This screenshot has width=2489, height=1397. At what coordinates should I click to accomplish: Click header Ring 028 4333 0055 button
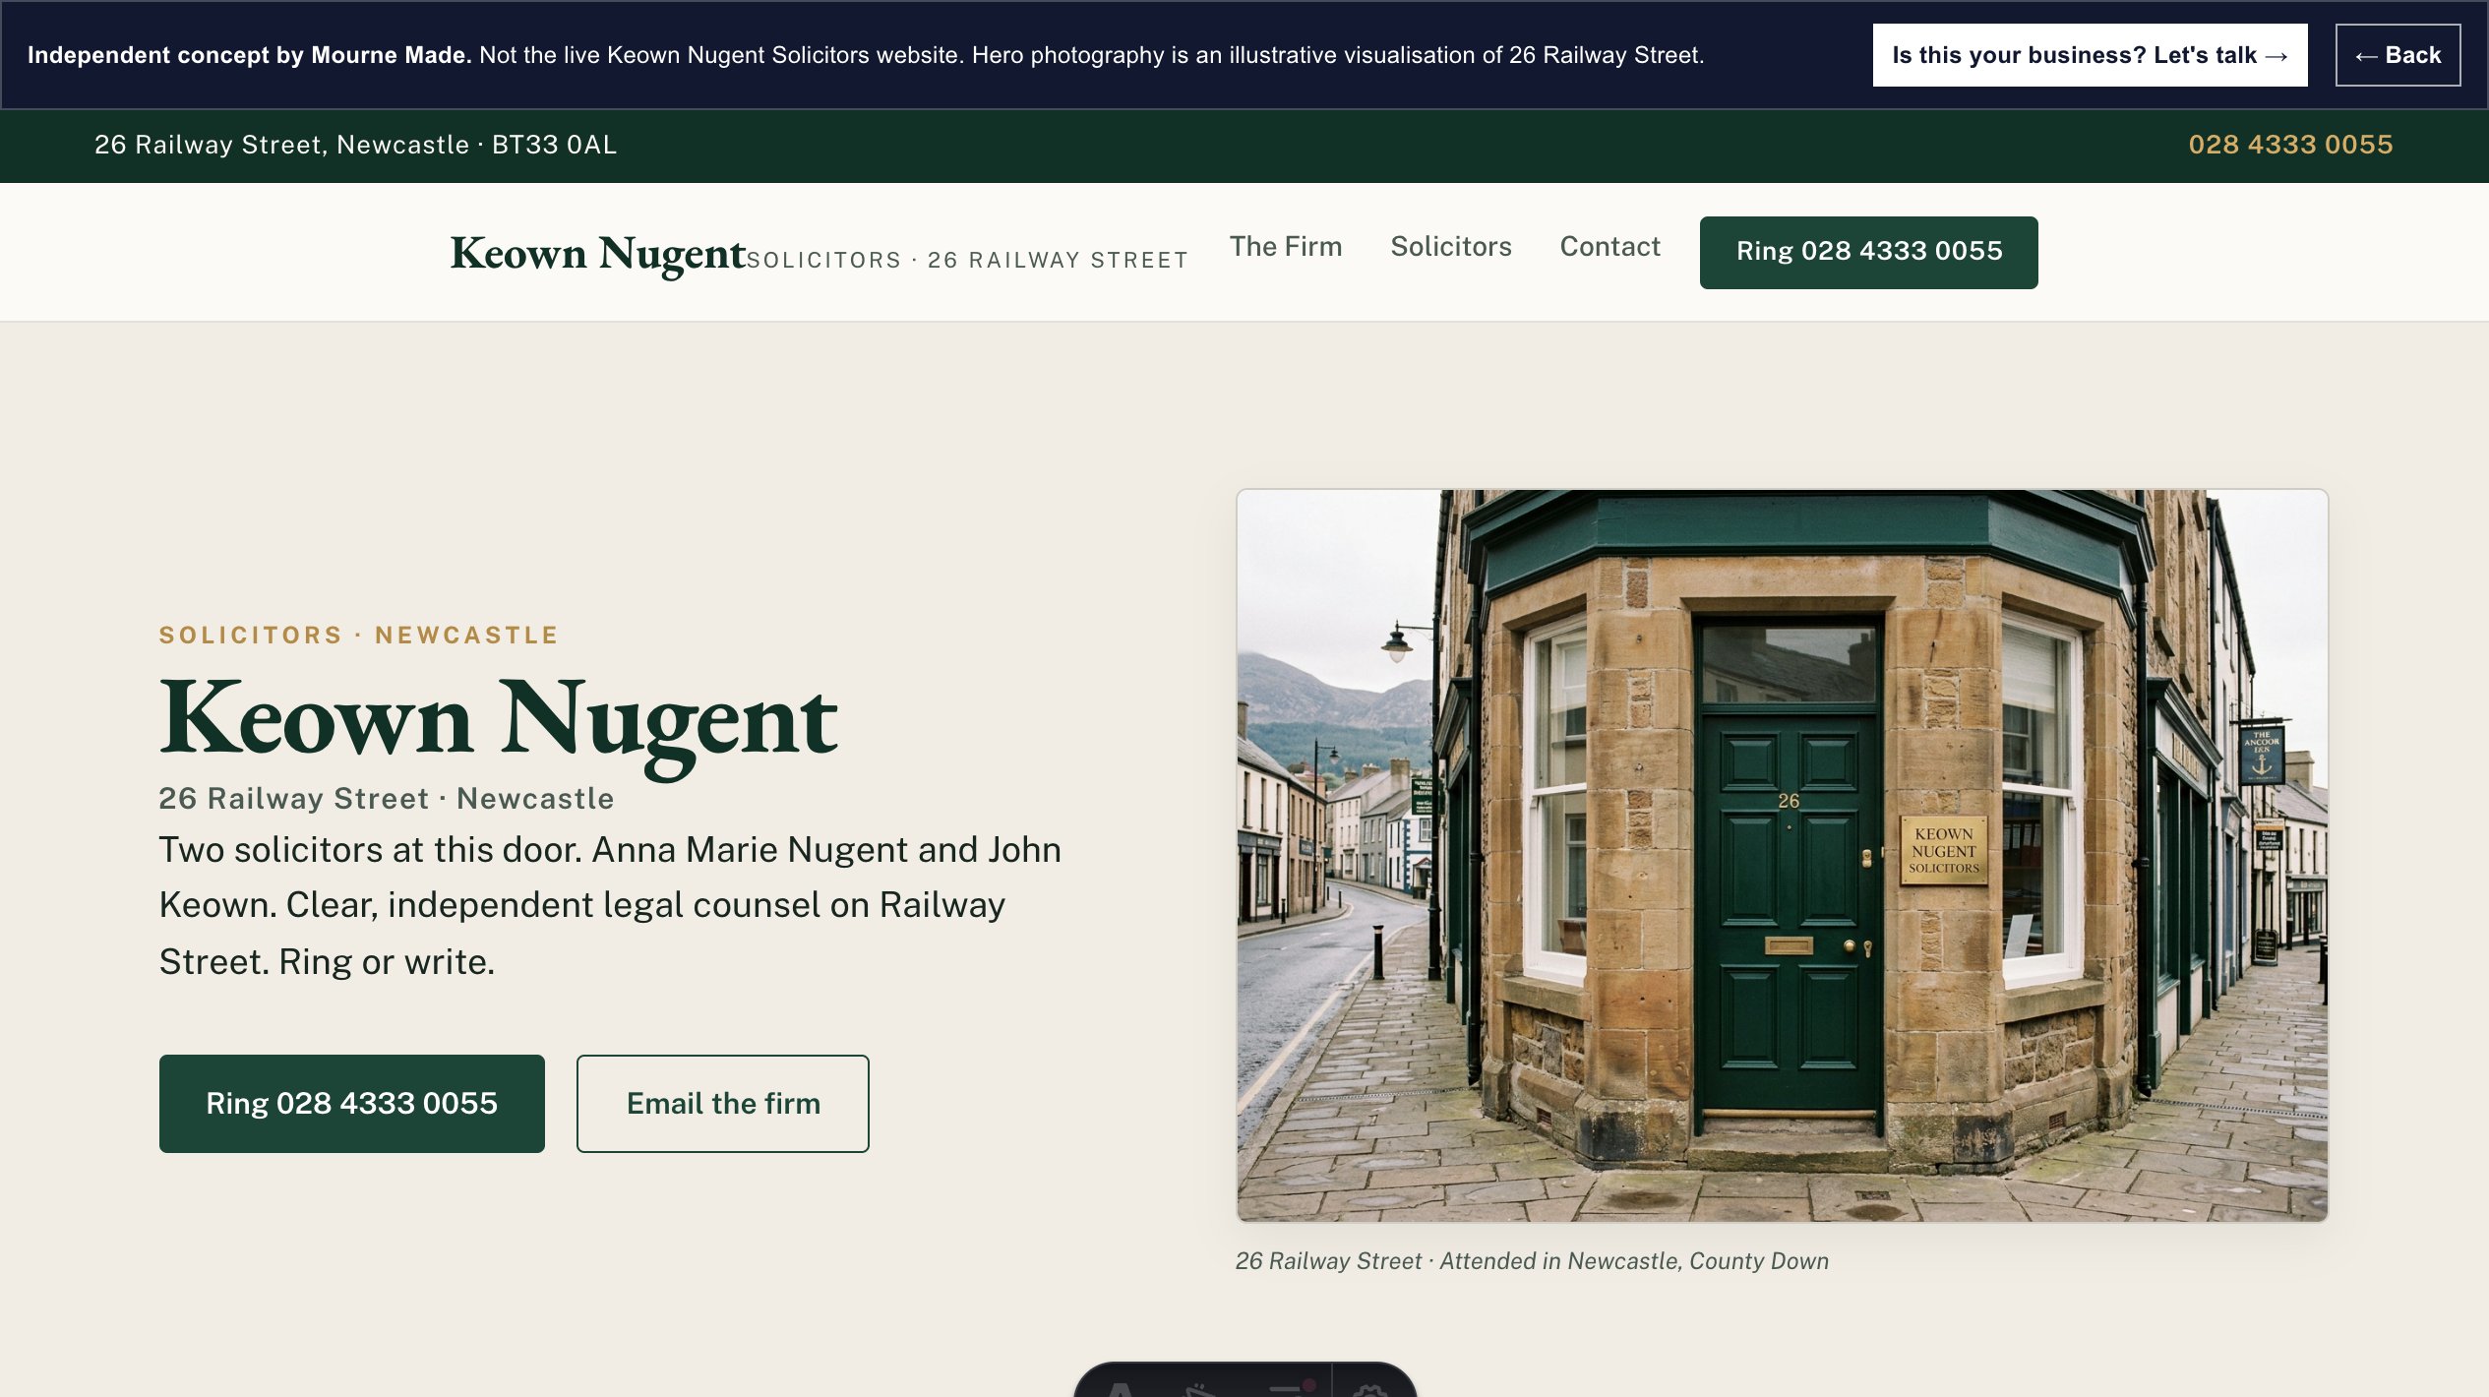[x=1868, y=252]
